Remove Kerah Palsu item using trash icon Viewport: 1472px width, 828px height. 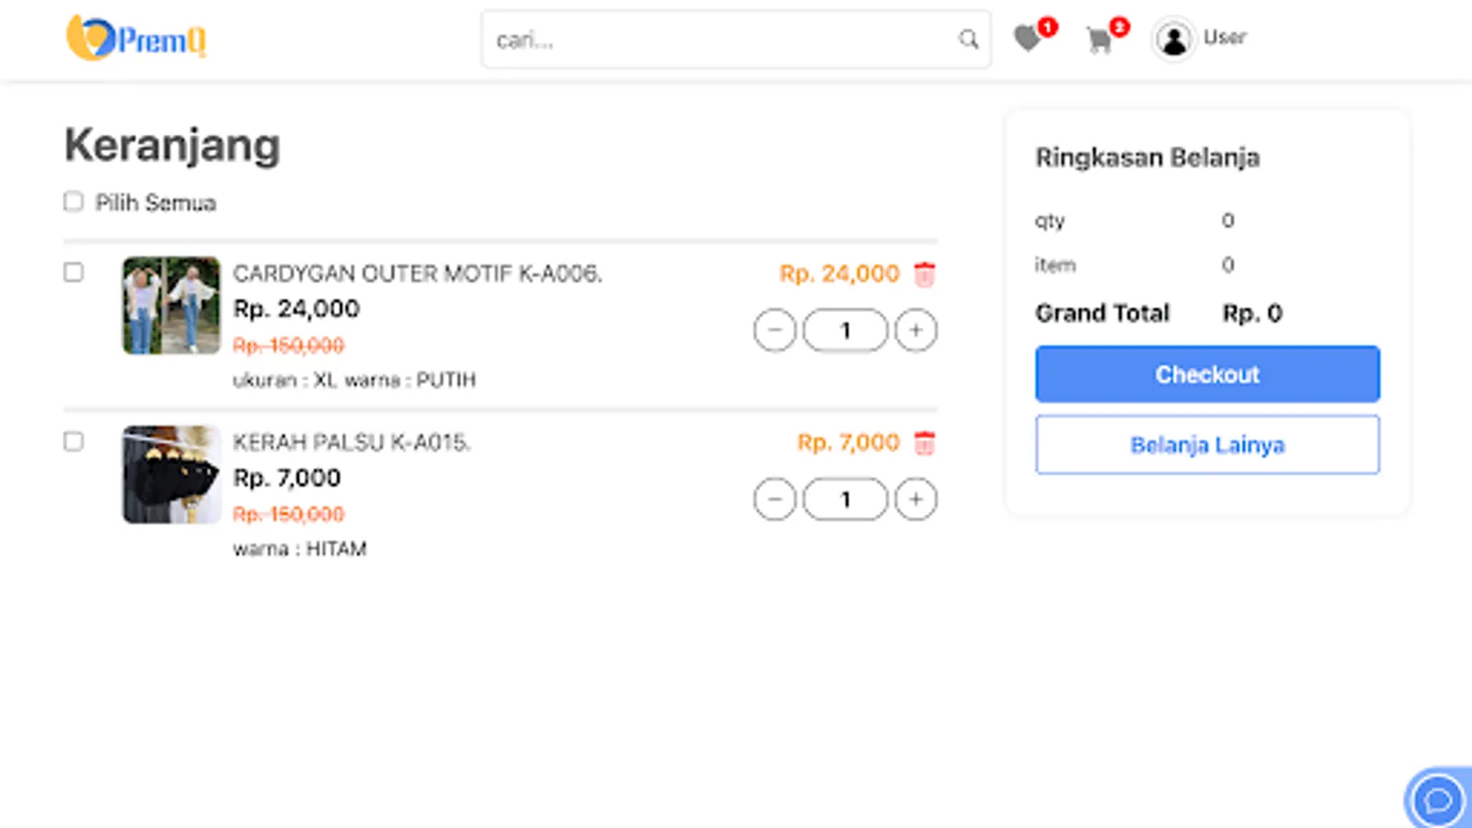925,443
